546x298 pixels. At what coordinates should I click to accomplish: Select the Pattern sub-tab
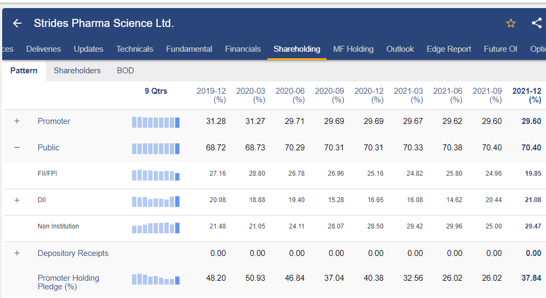(x=24, y=71)
